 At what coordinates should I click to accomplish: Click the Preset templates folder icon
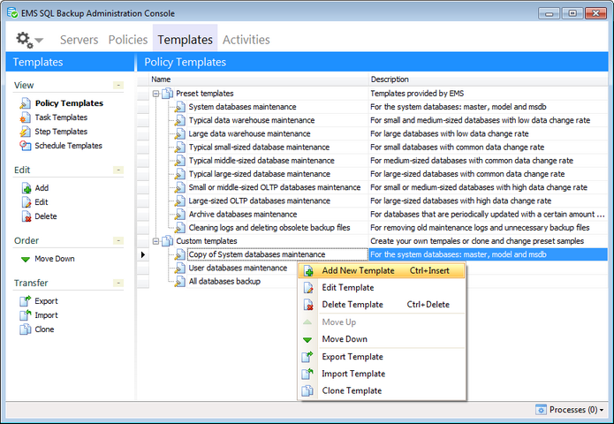168,93
